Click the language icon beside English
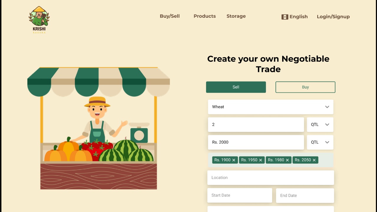Viewport: 377px width, 212px height. click(285, 17)
